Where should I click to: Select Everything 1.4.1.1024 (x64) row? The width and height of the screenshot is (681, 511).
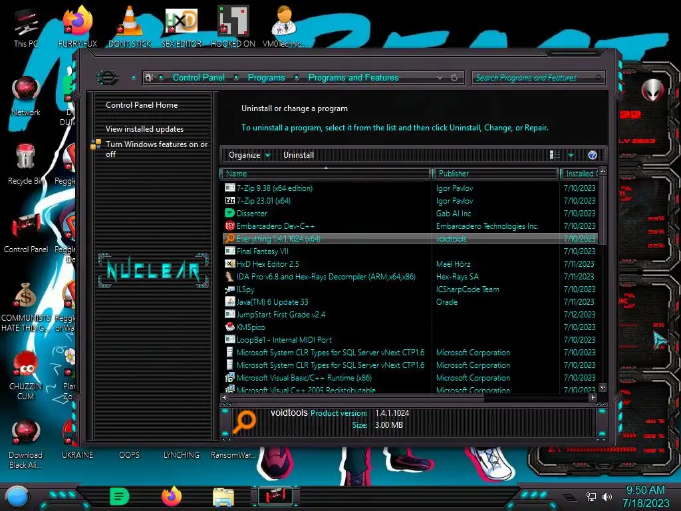pyautogui.click(x=410, y=239)
